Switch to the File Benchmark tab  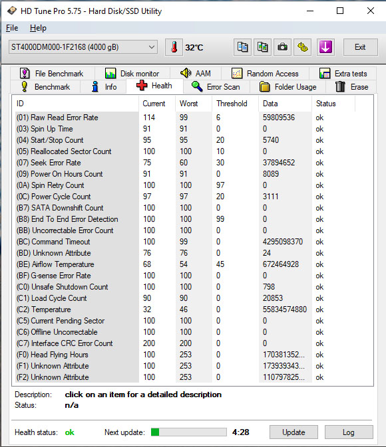tap(52, 74)
